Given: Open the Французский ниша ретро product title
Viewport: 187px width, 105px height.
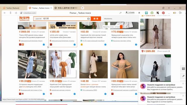Looking at the screenshot, I should point(124,36).
